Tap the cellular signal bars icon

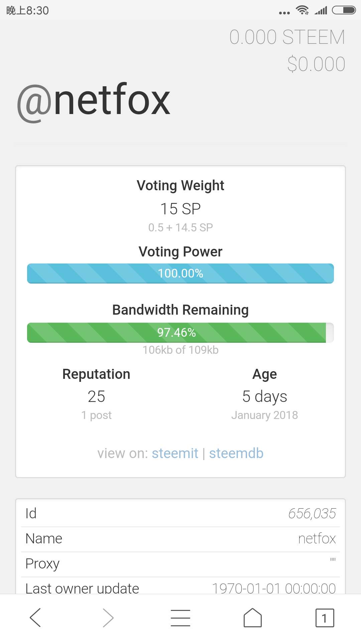point(321,11)
